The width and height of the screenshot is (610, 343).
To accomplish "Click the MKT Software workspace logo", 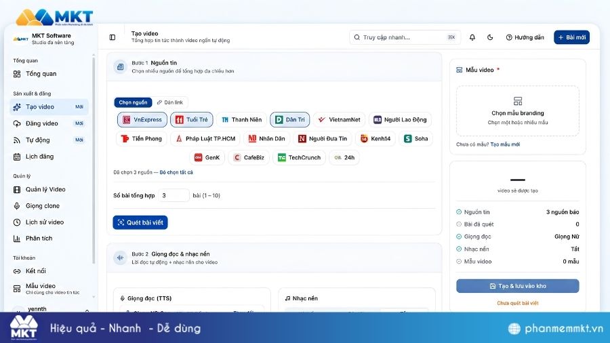I will 20,39.
